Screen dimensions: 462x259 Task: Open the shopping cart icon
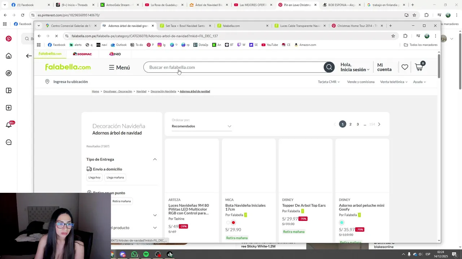click(419, 67)
